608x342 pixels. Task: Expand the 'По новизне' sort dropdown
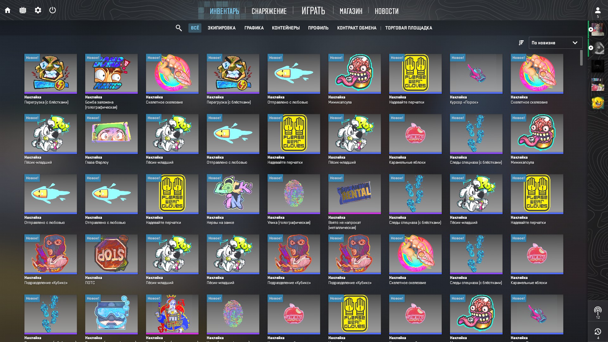[555, 43]
